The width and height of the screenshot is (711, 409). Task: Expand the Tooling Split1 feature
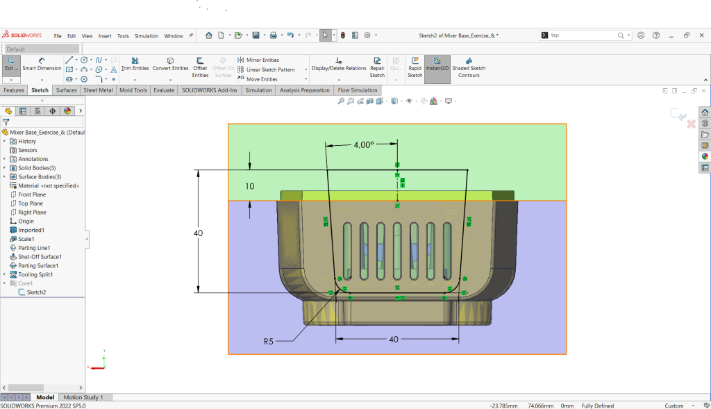click(4, 274)
